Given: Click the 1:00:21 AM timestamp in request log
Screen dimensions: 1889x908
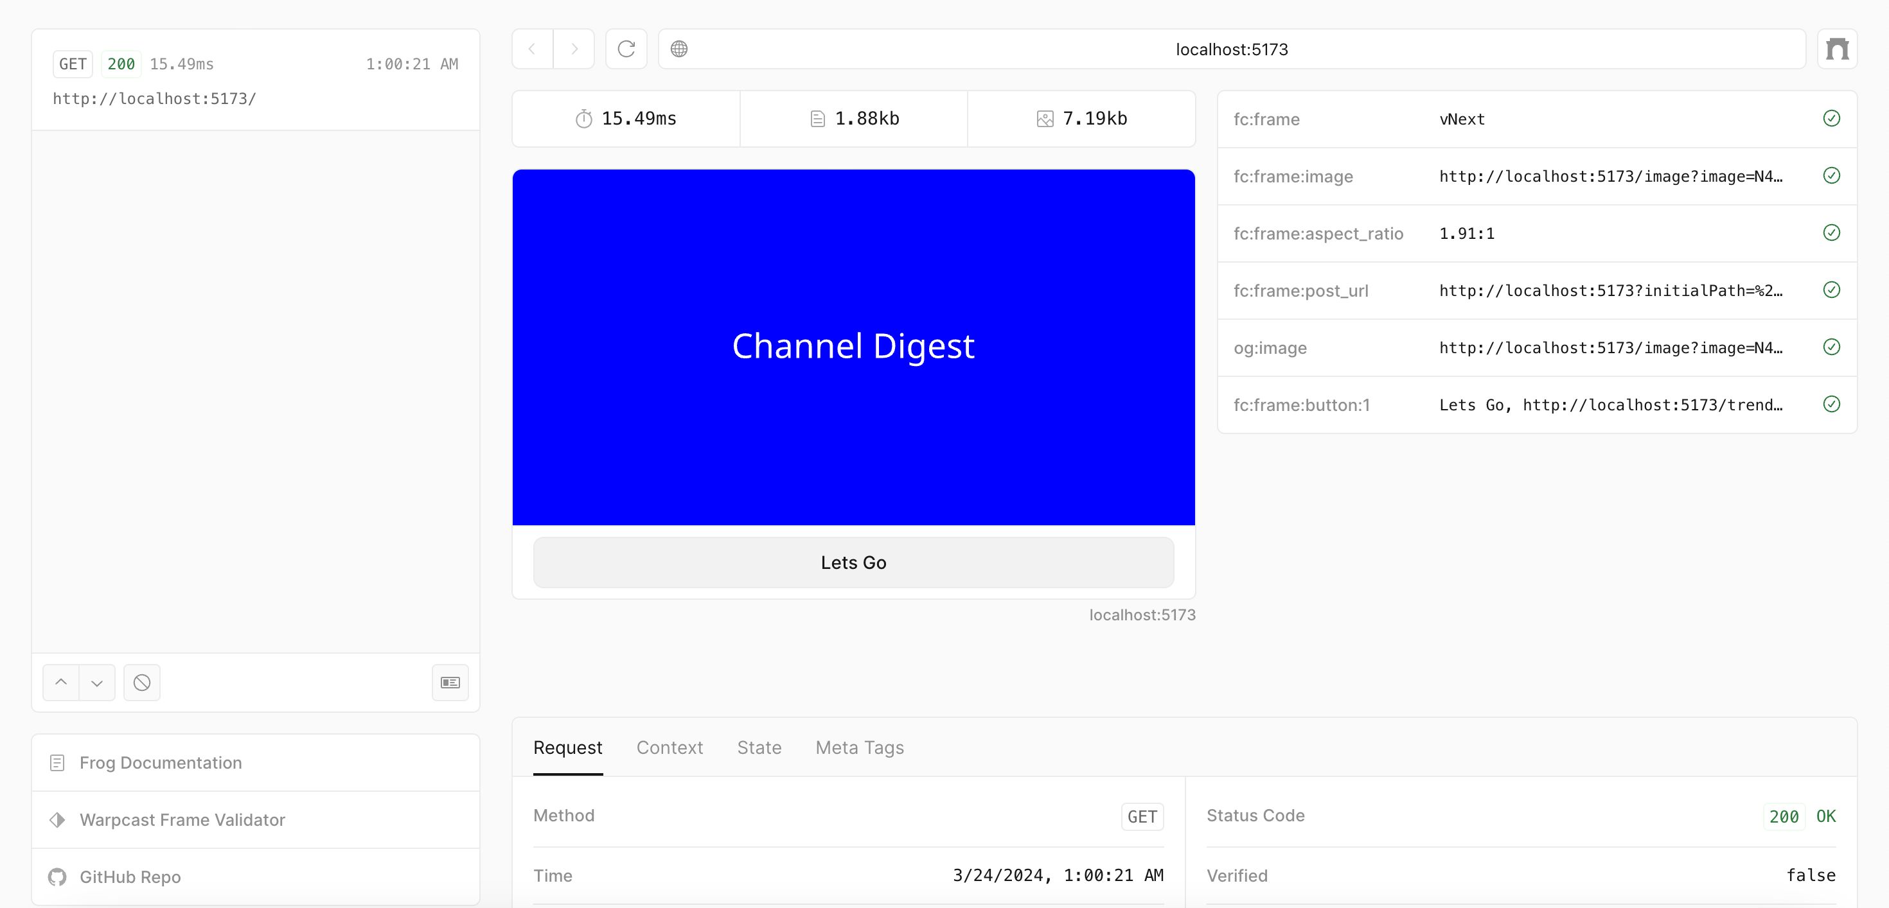Looking at the screenshot, I should [412, 64].
